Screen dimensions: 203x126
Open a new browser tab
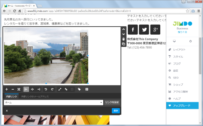tap(40, 6)
